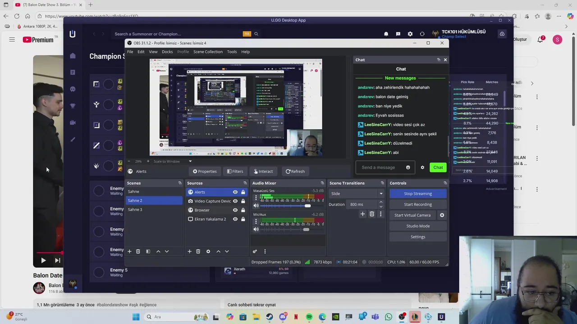Remove the scene transition with trash icon
Image resolution: width=577 pixels, height=324 pixels.
[372, 214]
